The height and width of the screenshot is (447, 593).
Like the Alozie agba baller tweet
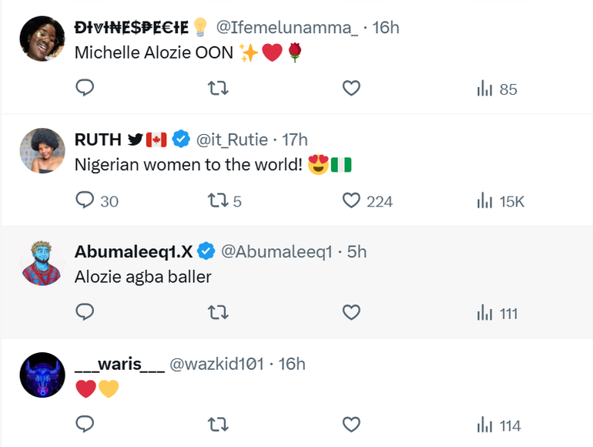pyautogui.click(x=351, y=313)
